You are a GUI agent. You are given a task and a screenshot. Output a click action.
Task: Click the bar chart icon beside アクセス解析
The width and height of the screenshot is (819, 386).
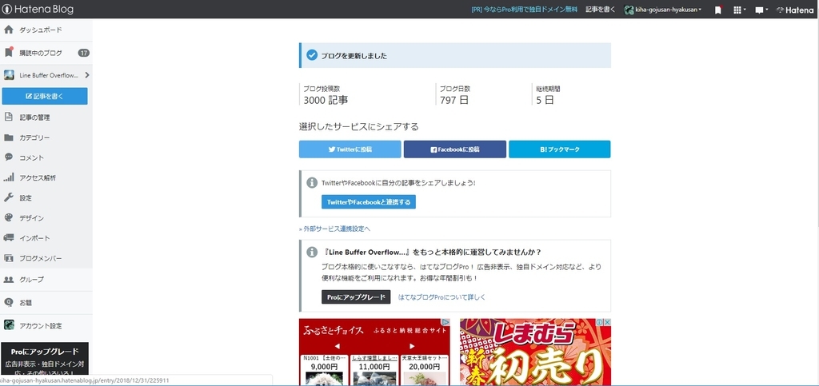(8, 177)
